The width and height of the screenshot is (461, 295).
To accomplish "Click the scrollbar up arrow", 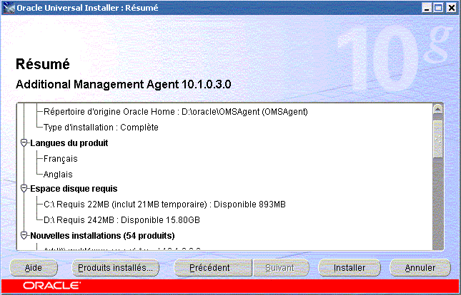I will tap(439, 108).
